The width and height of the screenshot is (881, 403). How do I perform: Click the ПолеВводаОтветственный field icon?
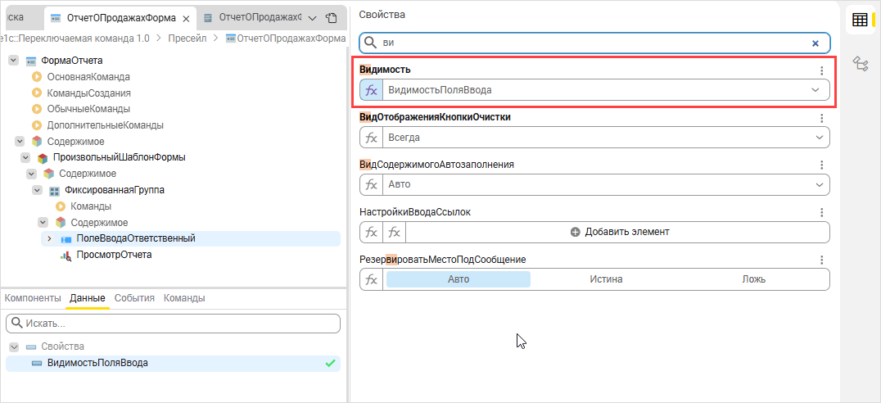point(66,239)
